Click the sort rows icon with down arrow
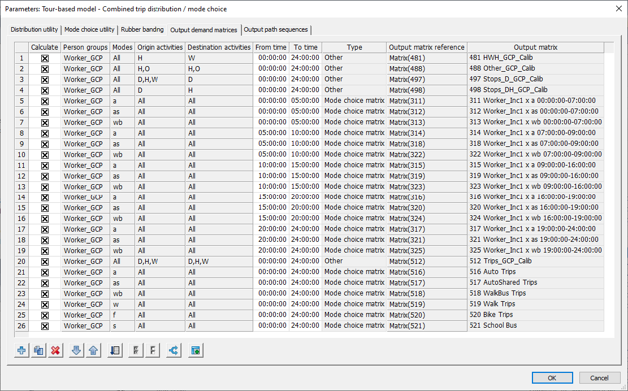 tap(115, 350)
